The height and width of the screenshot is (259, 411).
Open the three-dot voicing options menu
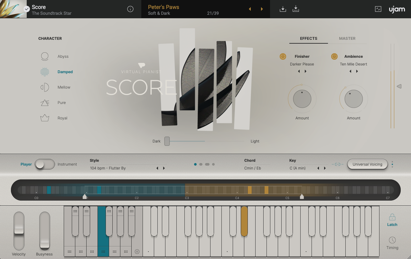tap(392, 164)
